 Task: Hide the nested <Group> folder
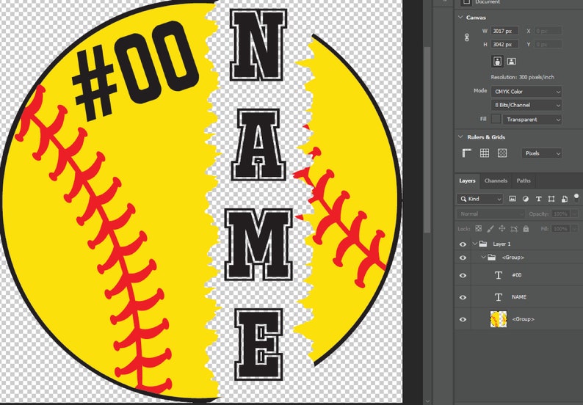(463, 258)
